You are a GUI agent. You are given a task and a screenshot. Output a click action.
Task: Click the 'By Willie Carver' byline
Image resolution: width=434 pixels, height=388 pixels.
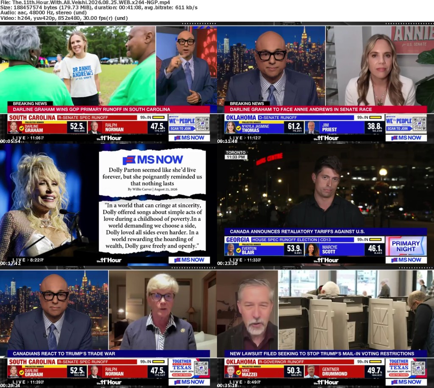tap(153, 190)
